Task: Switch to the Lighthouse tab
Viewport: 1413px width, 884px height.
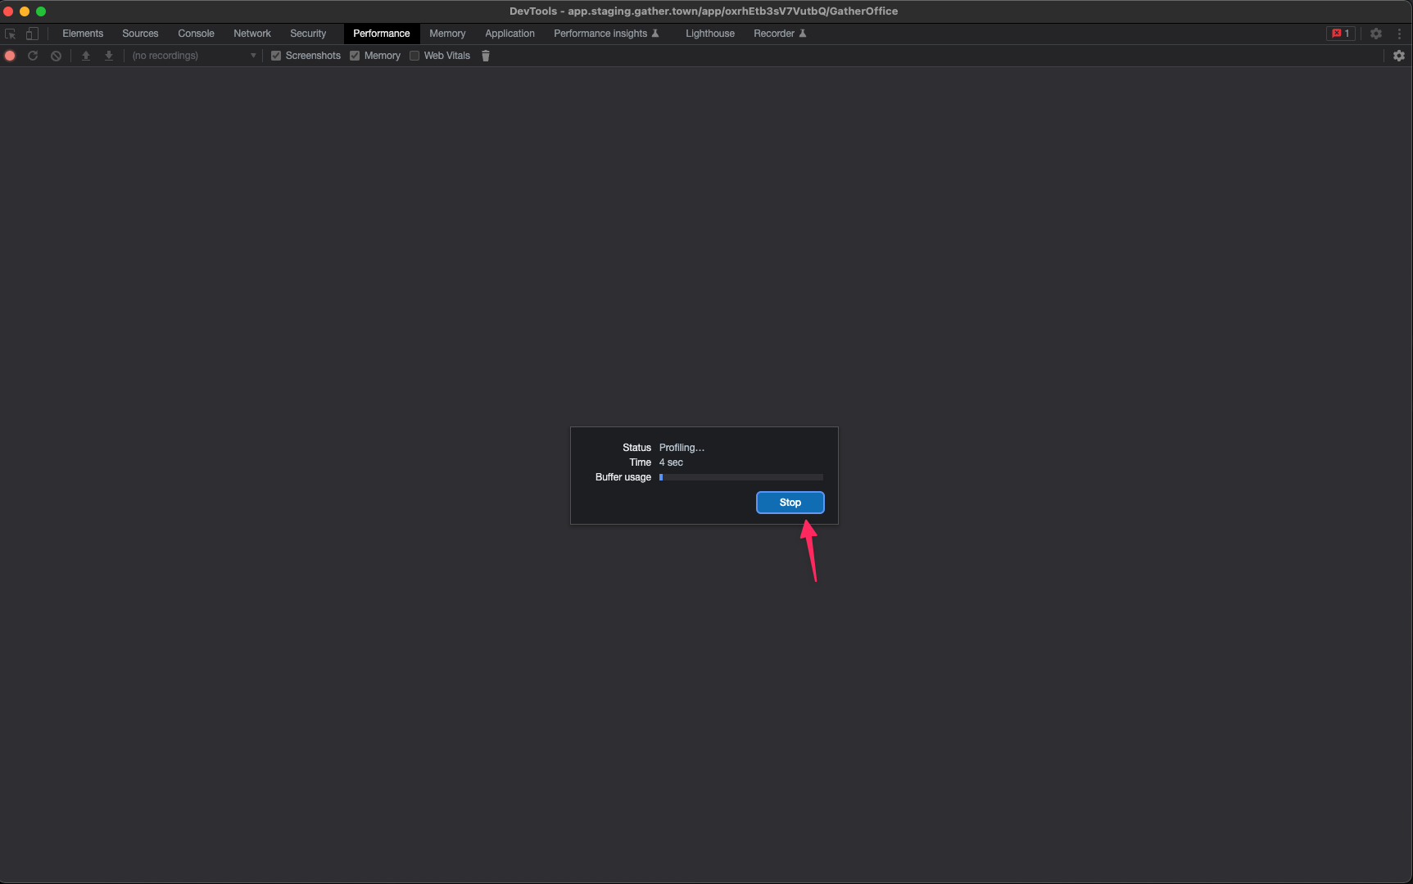Action: (x=710, y=34)
